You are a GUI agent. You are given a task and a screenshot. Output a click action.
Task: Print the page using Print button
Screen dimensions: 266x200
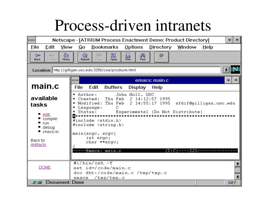click(128, 57)
